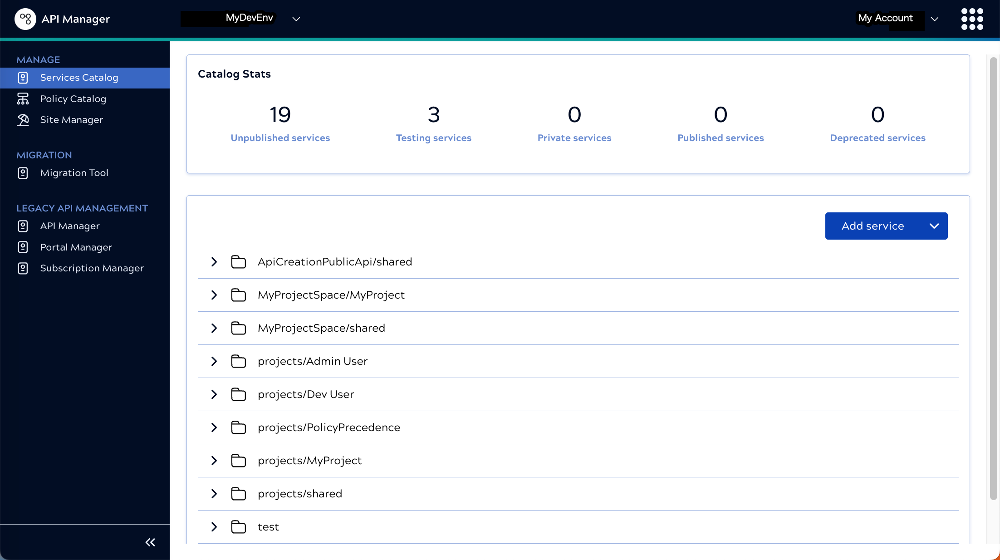This screenshot has height=560, width=1000.
Task: Open the Subscription Manager icon
Action: tap(23, 268)
